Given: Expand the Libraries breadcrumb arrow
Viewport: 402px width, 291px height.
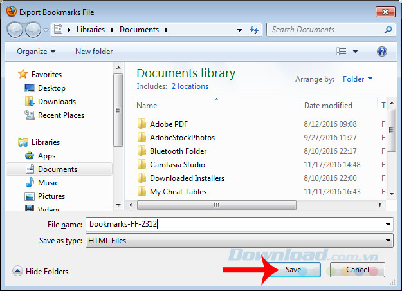Looking at the screenshot, I should (113, 30).
